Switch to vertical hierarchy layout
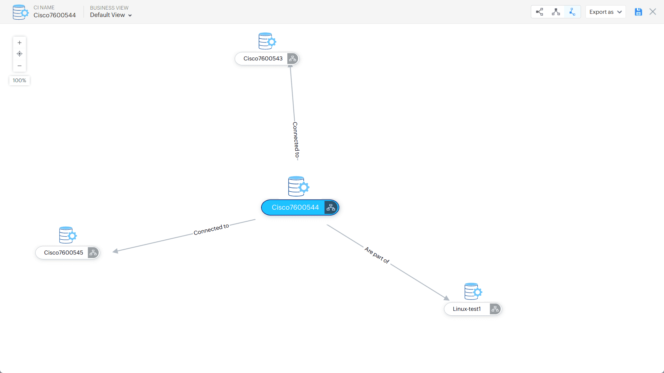This screenshot has height=373, width=664. 556,12
